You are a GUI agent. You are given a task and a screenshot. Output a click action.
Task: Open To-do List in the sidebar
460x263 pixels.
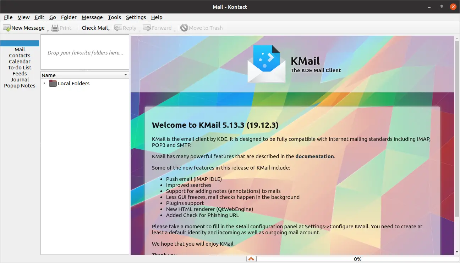point(20,68)
